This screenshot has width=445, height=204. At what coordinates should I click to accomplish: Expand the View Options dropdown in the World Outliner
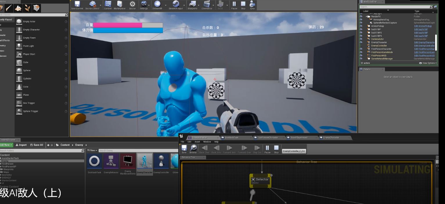pyautogui.click(x=428, y=63)
